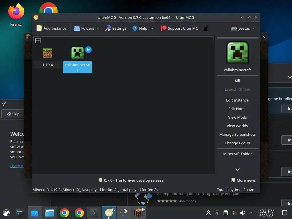This screenshot has height=219, width=292.
Task: Click the user account tray icon
Action: click(208, 213)
